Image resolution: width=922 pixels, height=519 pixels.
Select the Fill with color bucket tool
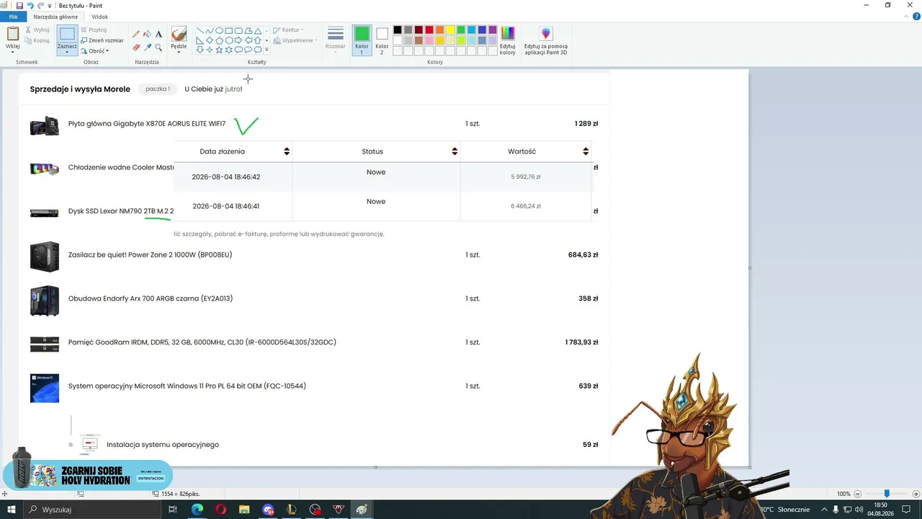point(147,34)
